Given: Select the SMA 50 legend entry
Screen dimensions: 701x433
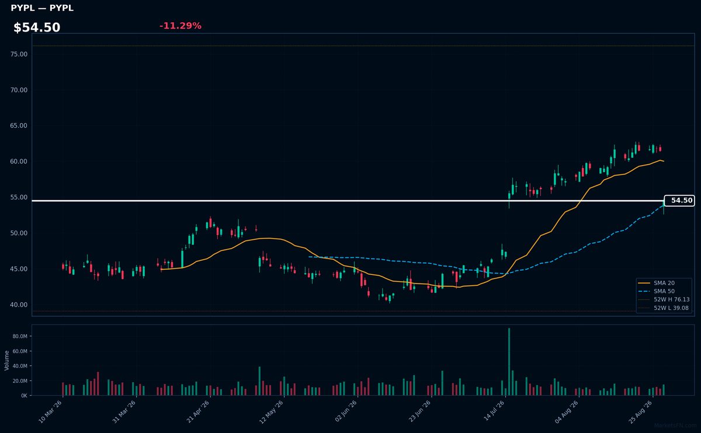Looking at the screenshot, I should click(664, 291).
